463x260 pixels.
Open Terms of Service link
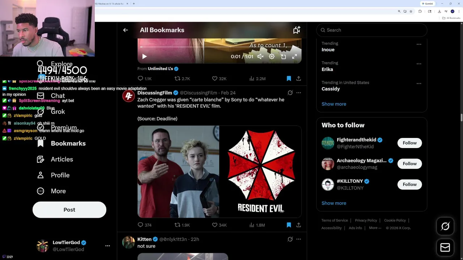[335, 220]
